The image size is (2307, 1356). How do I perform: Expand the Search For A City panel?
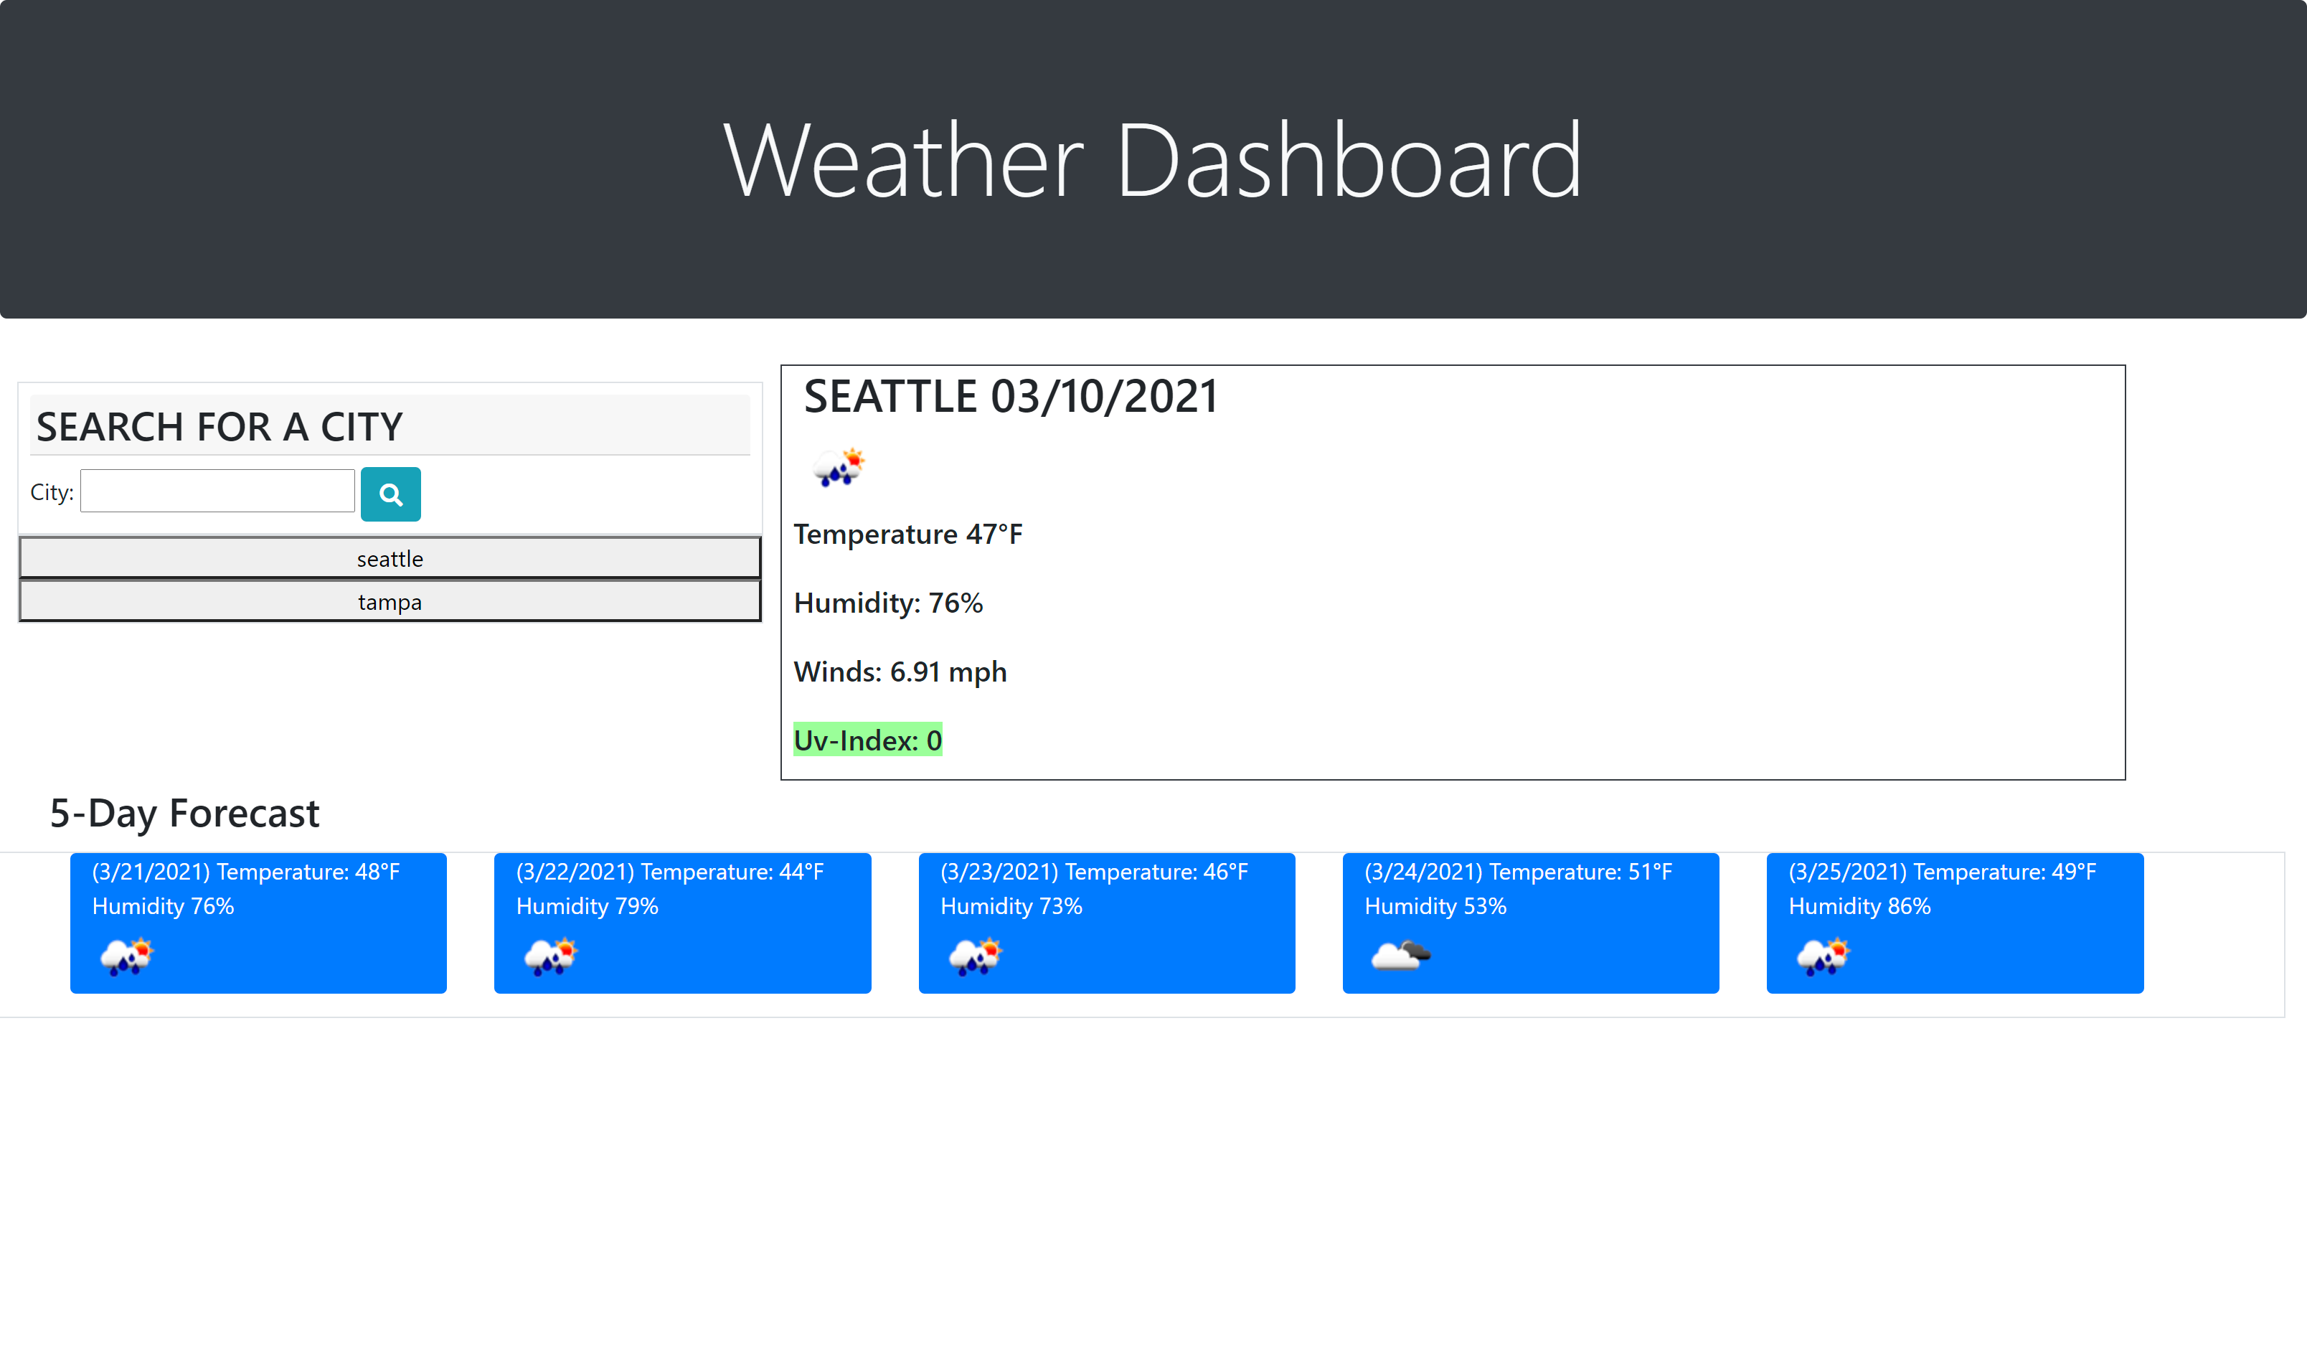[x=389, y=423]
